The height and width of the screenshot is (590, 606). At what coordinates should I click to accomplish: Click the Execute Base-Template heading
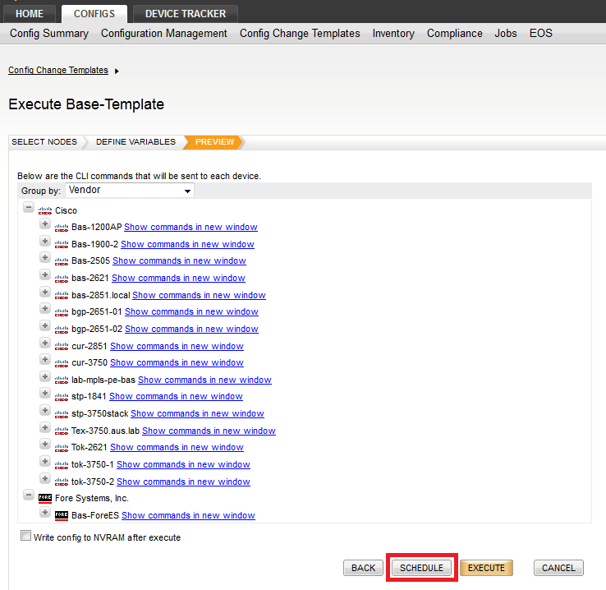pyautogui.click(x=86, y=104)
